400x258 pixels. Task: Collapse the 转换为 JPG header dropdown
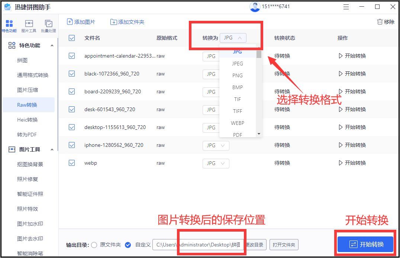click(x=233, y=38)
